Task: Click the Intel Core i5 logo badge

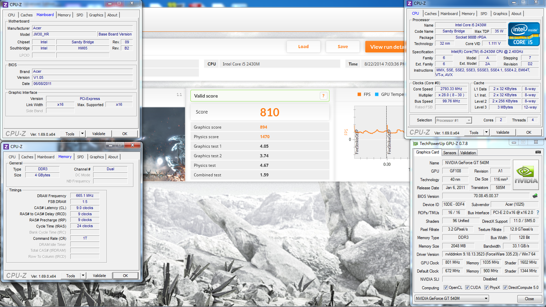Action: click(524, 34)
